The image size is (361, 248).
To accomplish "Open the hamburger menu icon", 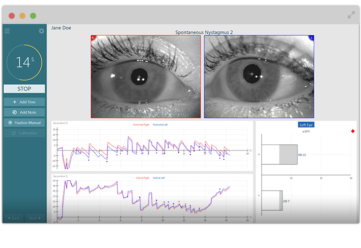I will [x=7, y=31].
